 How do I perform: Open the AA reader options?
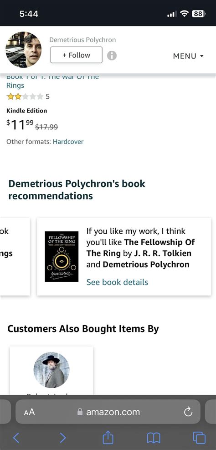29,412
